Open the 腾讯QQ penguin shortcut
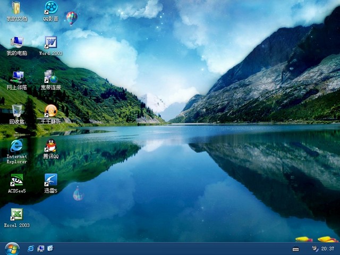This screenshot has height=255, width=340. pyautogui.click(x=50, y=146)
